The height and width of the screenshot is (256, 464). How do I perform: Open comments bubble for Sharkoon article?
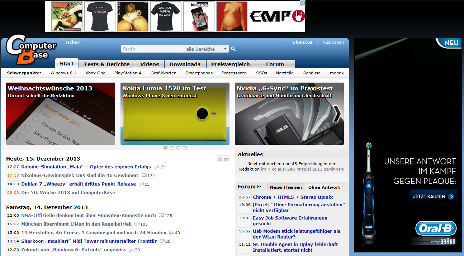tap(165, 241)
